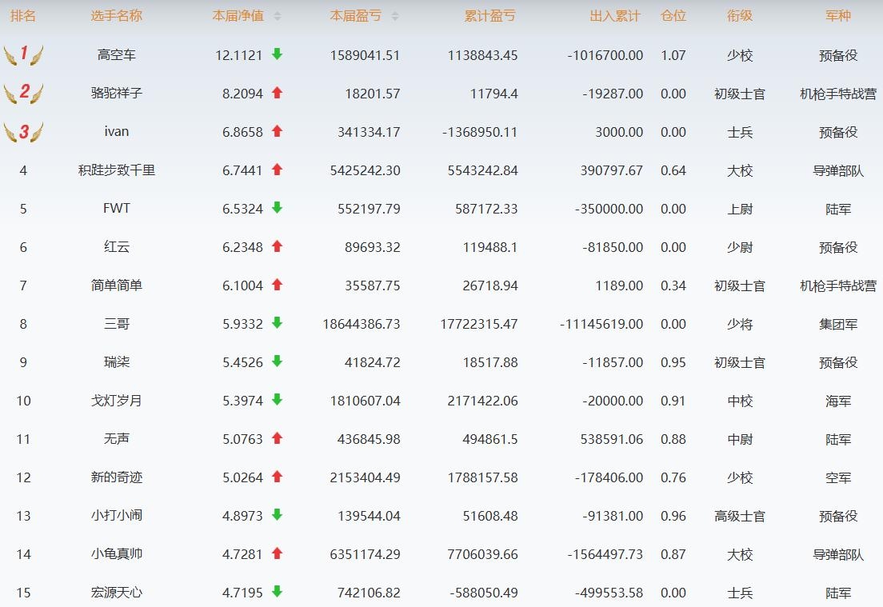The width and height of the screenshot is (883, 607).
Task: Sort by 本届盈亏 using its sort arrows
Action: [395, 16]
